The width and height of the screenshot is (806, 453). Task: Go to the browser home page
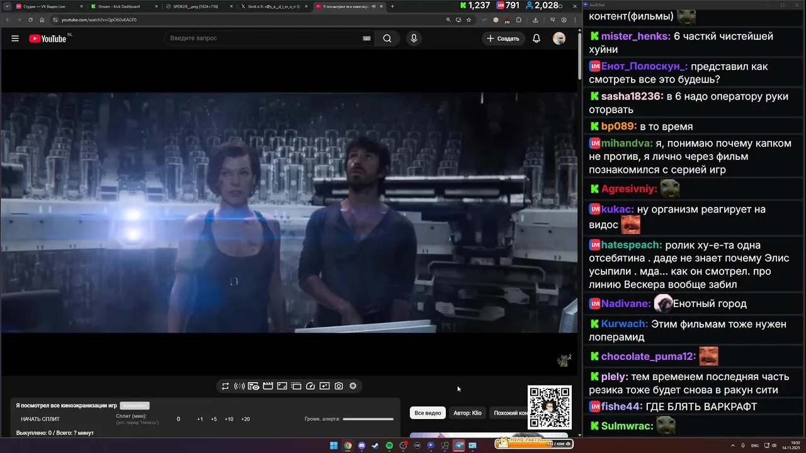coord(42,20)
